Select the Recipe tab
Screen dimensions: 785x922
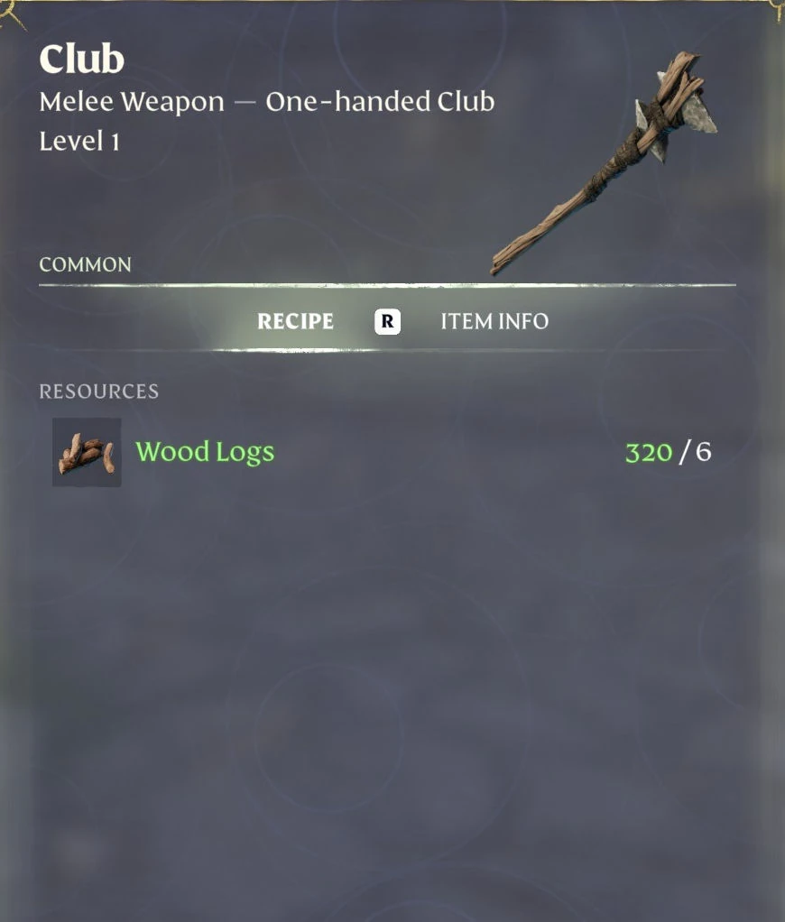[295, 322]
